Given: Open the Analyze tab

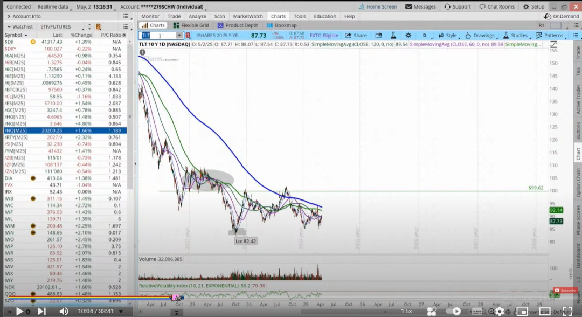Looking at the screenshot, I should [x=197, y=16].
